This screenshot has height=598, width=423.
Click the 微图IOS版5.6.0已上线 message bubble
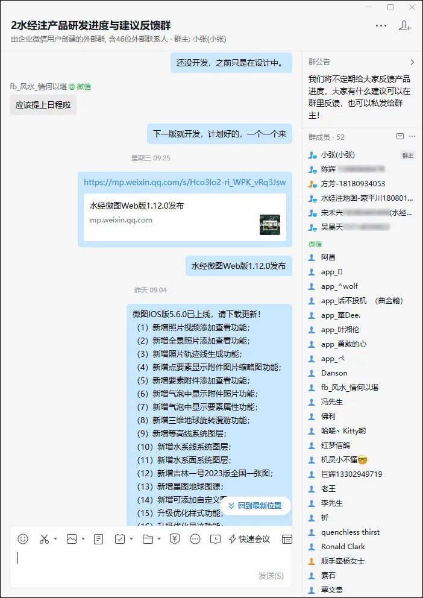210,415
